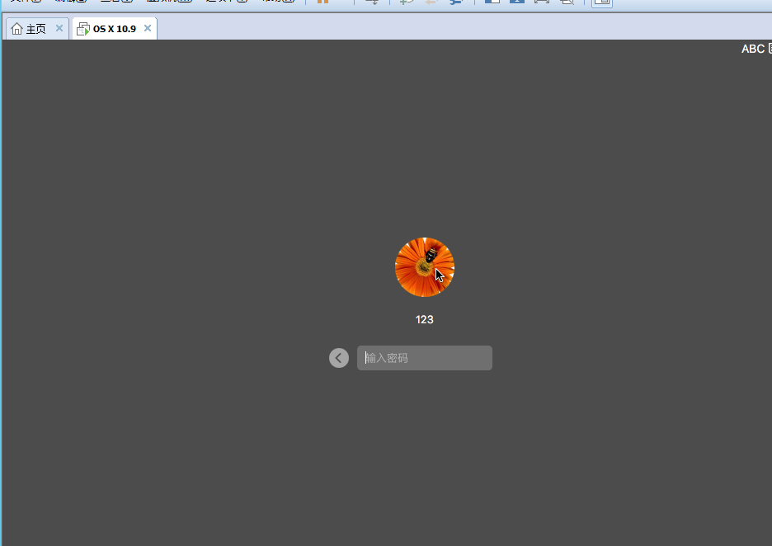Viewport: 772px width, 546px height.
Task: Click the username label 123
Action: 424,319
